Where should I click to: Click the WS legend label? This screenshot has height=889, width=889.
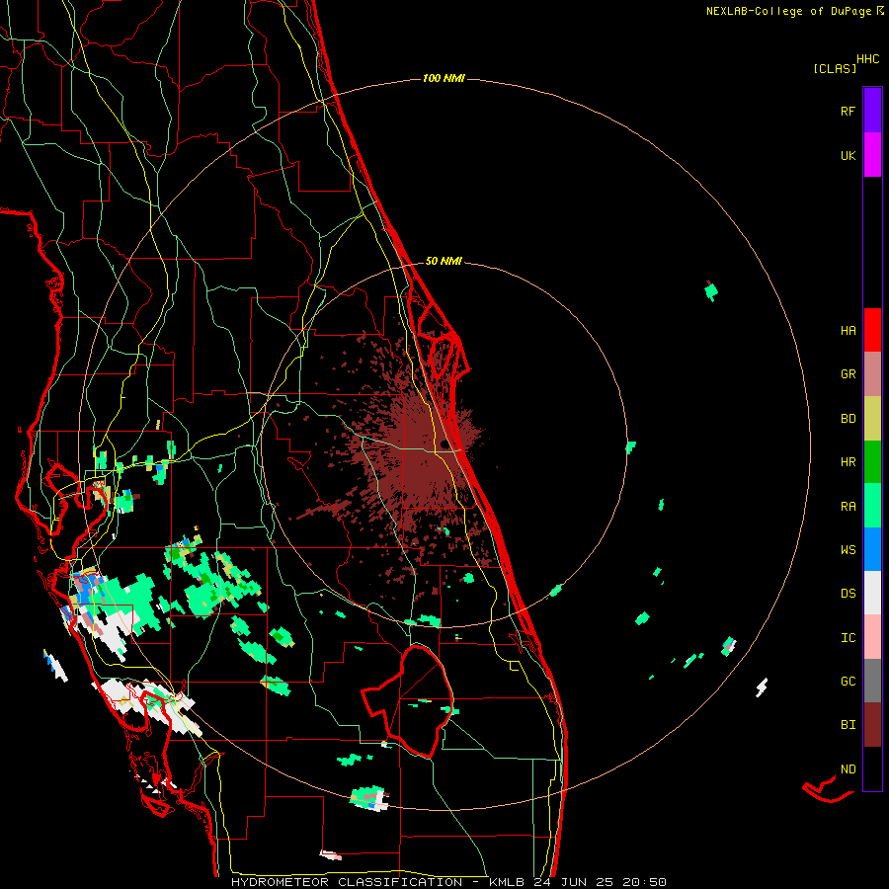pyautogui.click(x=848, y=550)
